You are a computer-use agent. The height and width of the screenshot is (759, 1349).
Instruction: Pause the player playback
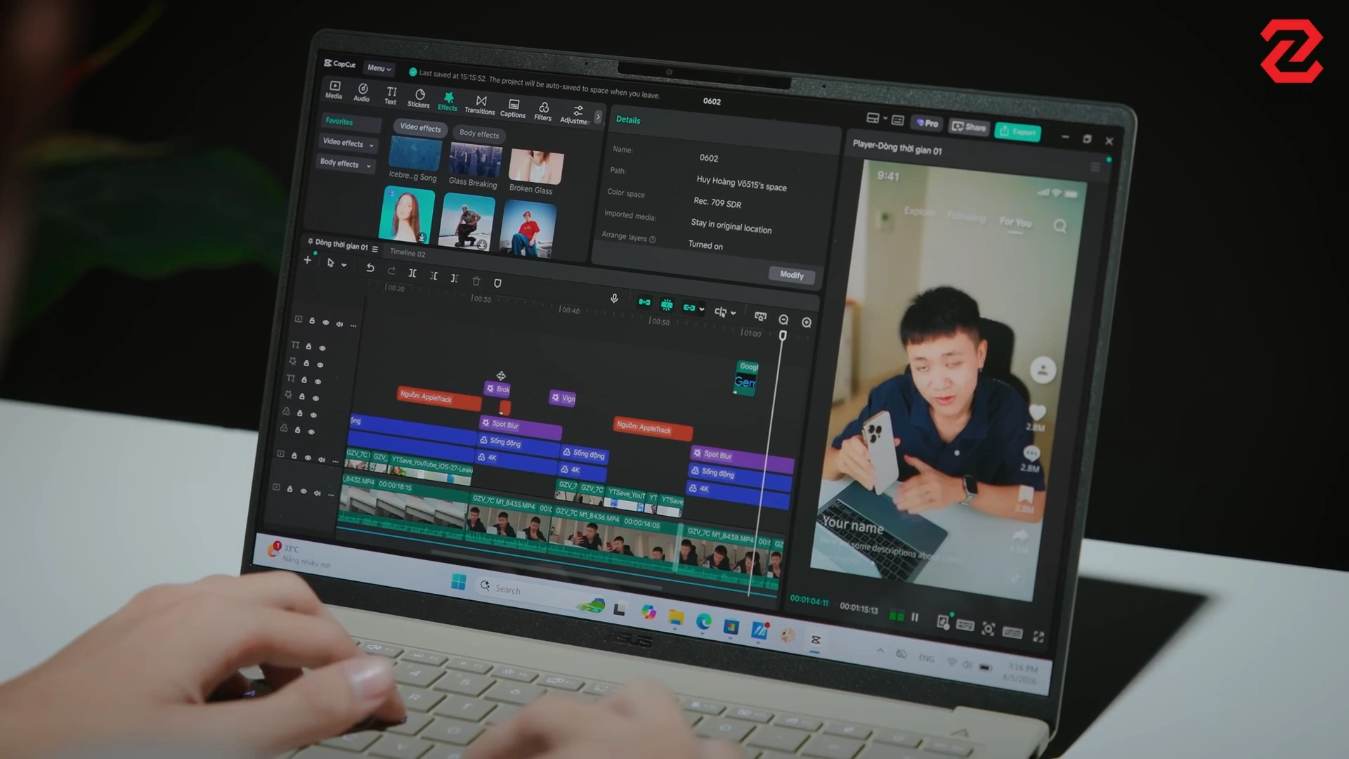click(x=915, y=617)
